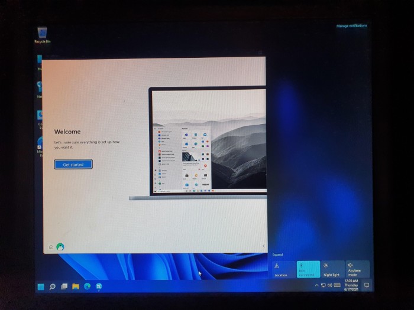Toggle Bluetooth Not connected tile

(x=308, y=269)
